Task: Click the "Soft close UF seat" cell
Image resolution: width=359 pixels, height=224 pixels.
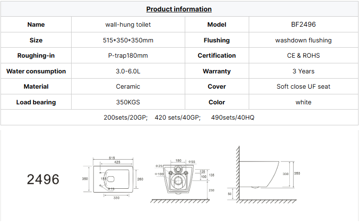Action: click(x=303, y=87)
